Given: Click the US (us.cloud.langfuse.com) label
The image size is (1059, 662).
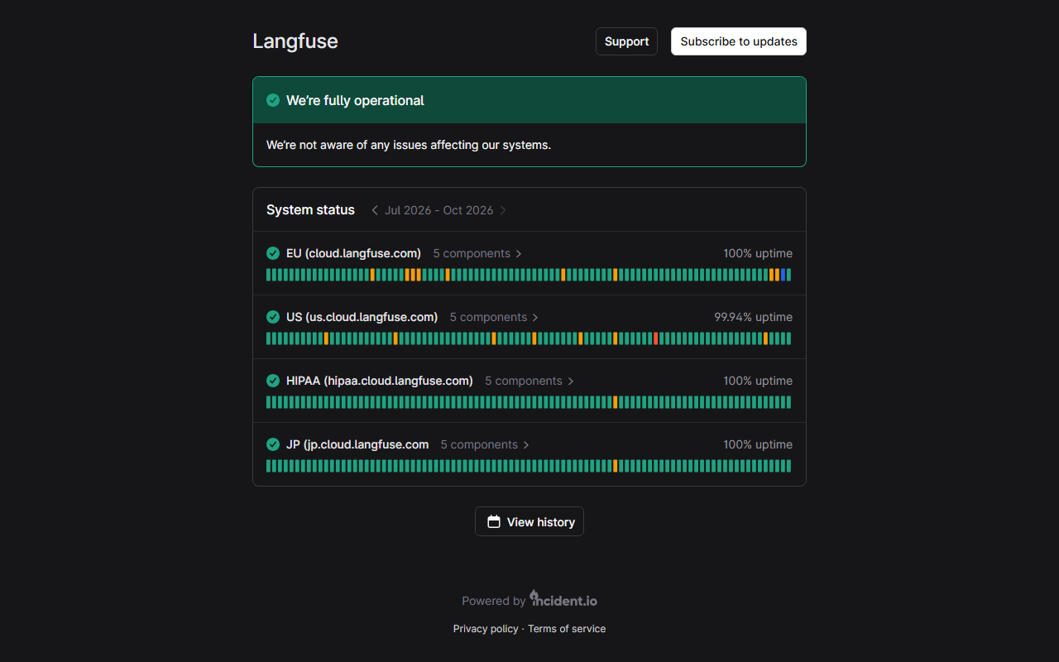Looking at the screenshot, I should pyautogui.click(x=362, y=317).
